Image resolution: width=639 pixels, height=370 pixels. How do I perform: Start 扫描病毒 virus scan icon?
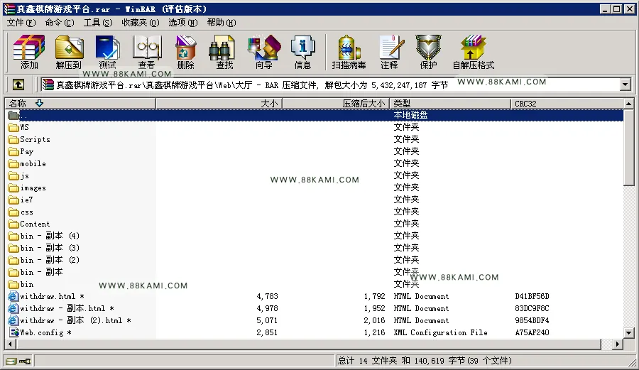point(349,52)
